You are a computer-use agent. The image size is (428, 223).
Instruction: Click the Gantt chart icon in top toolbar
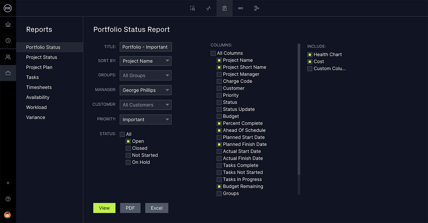pos(257,8)
